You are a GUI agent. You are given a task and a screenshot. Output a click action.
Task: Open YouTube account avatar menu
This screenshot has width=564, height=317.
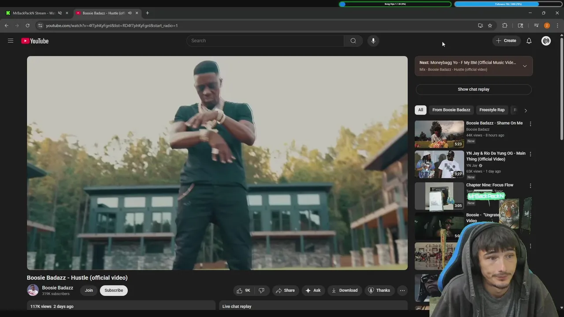(546, 41)
